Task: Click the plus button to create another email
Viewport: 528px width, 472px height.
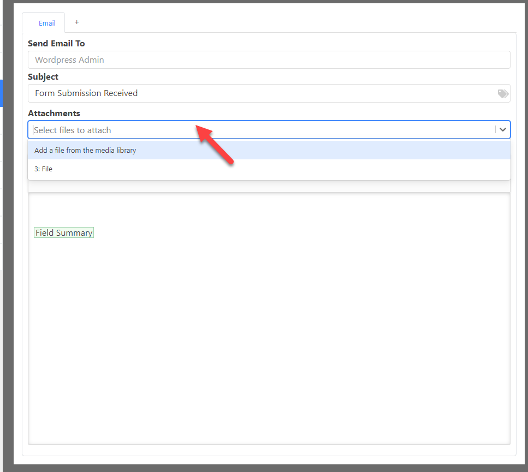Action: 76,22
